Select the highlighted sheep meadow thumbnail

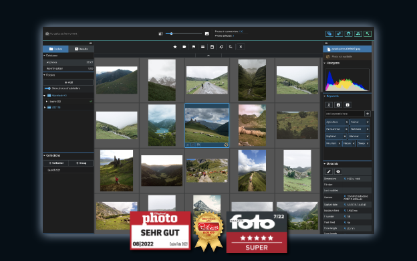click(x=207, y=125)
